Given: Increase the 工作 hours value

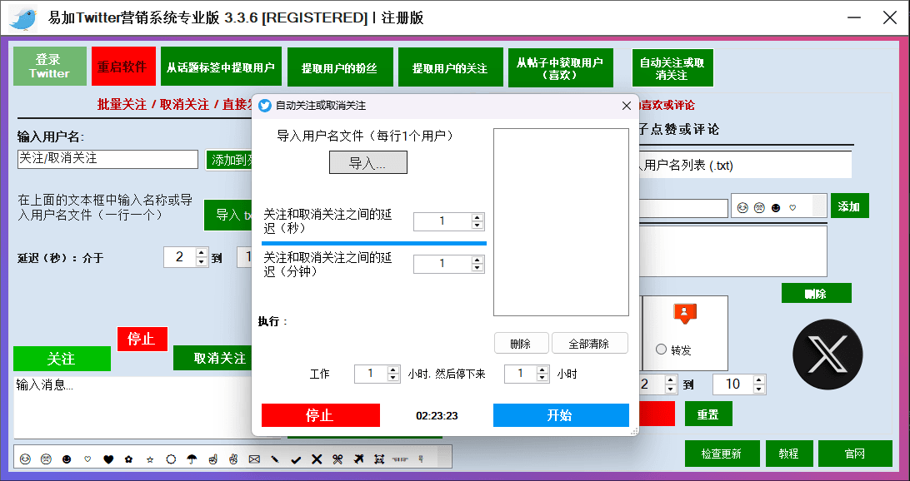Looking at the screenshot, I should (x=393, y=370).
